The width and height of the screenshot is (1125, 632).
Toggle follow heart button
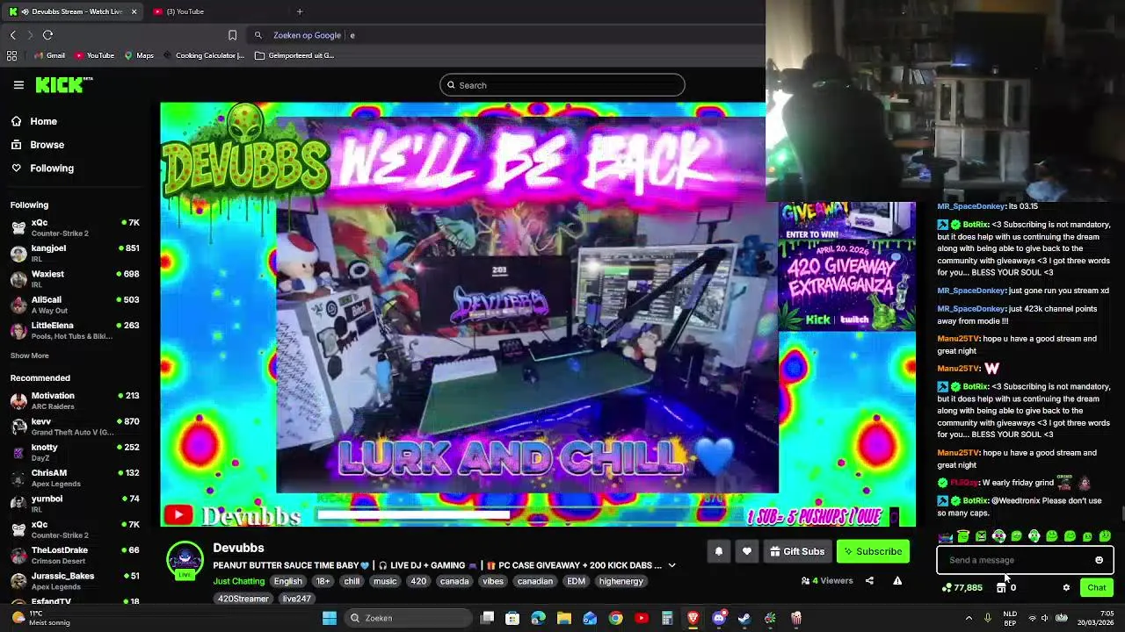point(747,551)
